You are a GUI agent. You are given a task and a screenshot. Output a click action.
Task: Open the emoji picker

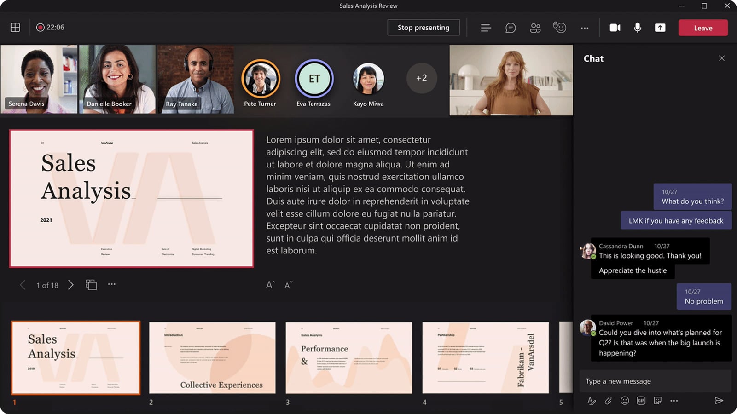click(624, 401)
